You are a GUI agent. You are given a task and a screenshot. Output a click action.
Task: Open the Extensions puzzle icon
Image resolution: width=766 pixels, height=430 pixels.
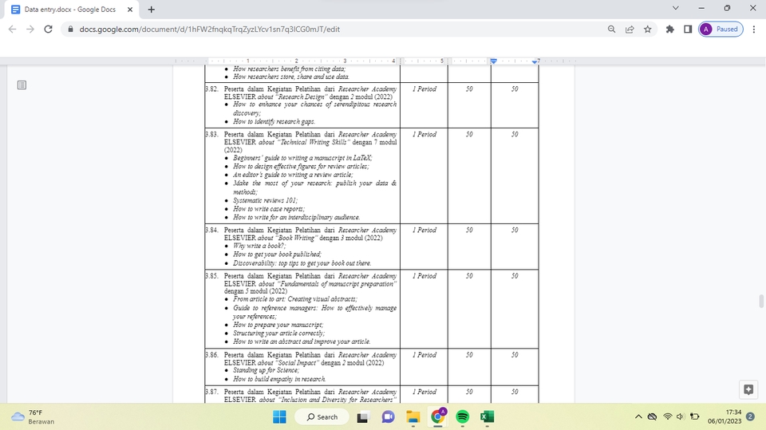[x=669, y=30]
